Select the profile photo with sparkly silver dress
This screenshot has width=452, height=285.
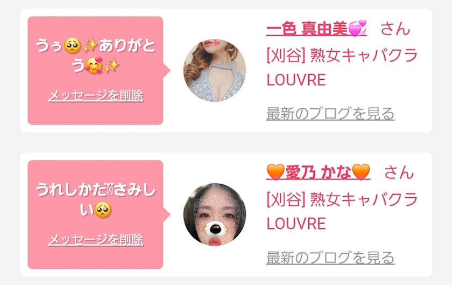(x=215, y=71)
